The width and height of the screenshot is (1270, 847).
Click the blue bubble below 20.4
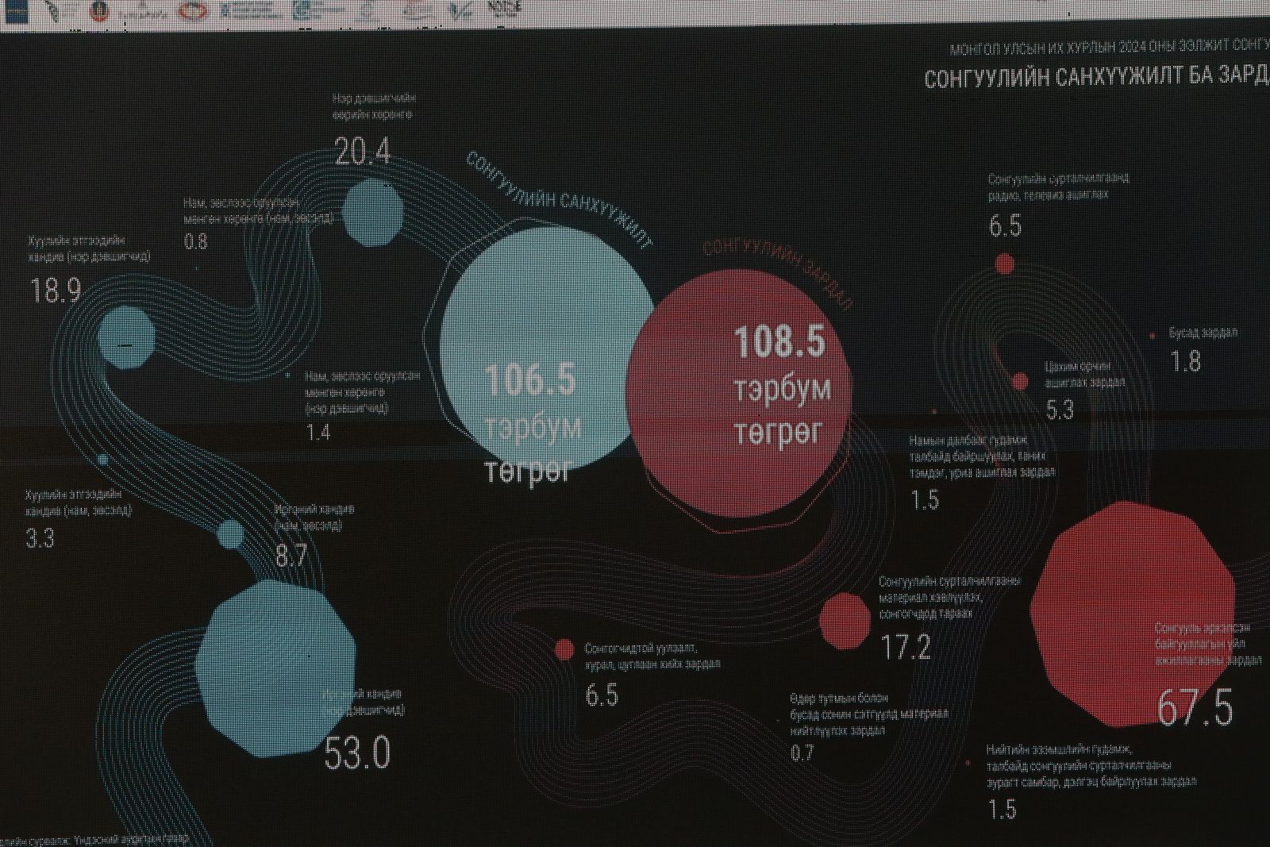[373, 212]
